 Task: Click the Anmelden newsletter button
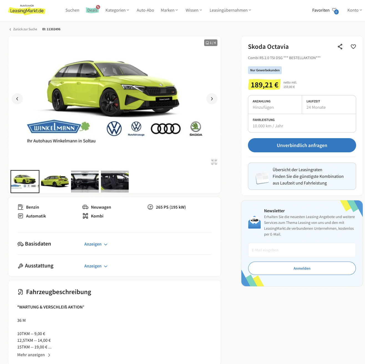(302, 268)
